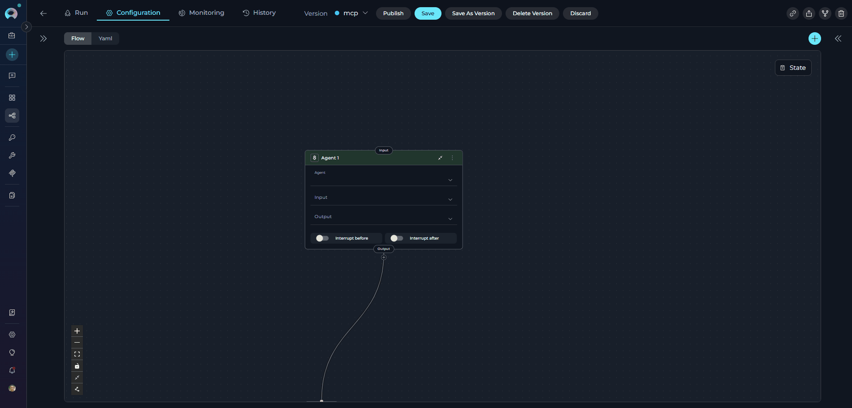This screenshot has width=852, height=408.
Task: Click the sidebar plus create button
Action: click(x=12, y=55)
